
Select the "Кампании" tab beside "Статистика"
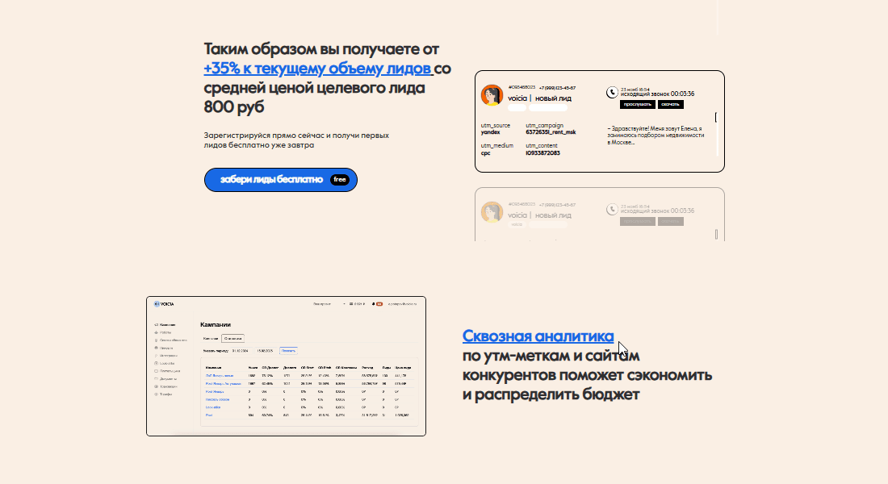click(x=211, y=339)
